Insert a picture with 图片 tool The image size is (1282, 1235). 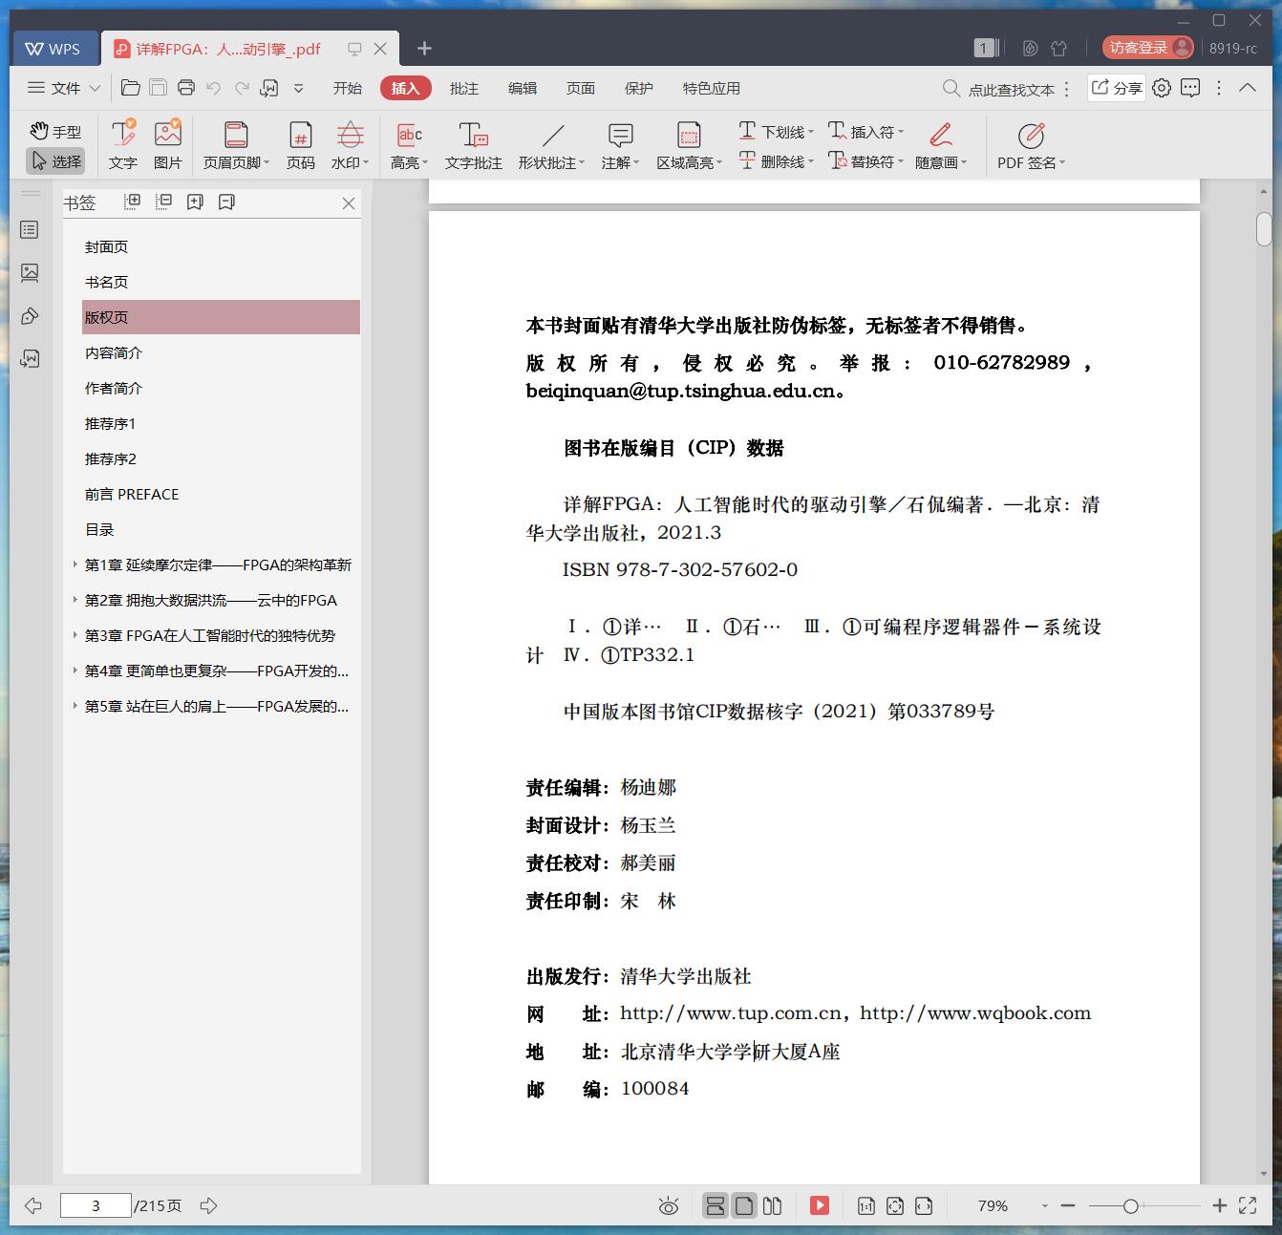point(168,145)
